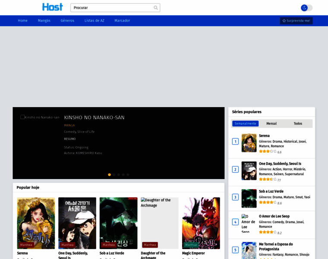Open the Mangás menu item

pyautogui.click(x=44, y=20)
